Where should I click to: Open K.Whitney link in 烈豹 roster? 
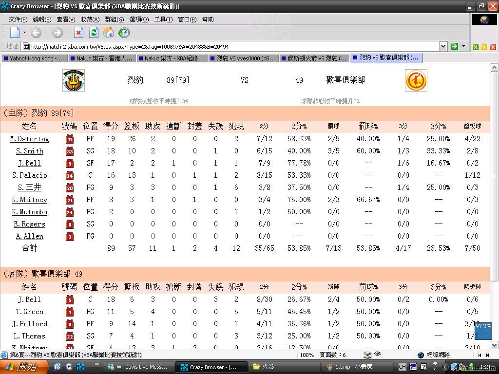(30, 200)
